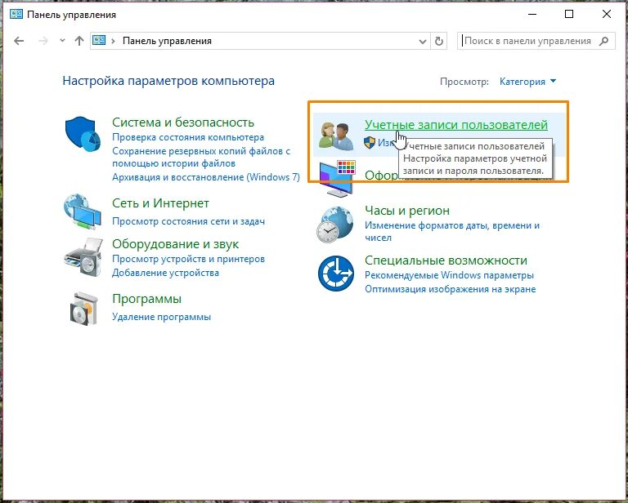
Task: Click Оптимизация изображения на экране link
Action: (x=451, y=289)
